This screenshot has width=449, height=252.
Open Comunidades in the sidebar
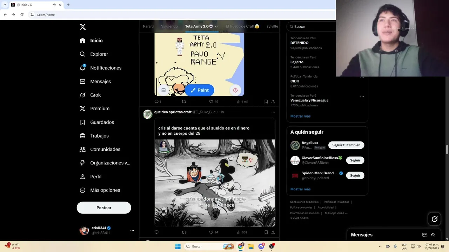100,149
